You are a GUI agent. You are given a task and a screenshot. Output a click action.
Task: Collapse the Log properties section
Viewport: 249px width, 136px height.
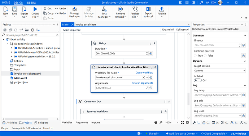245,85
